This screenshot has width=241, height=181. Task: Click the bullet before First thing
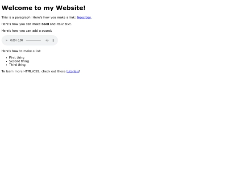click(6, 58)
